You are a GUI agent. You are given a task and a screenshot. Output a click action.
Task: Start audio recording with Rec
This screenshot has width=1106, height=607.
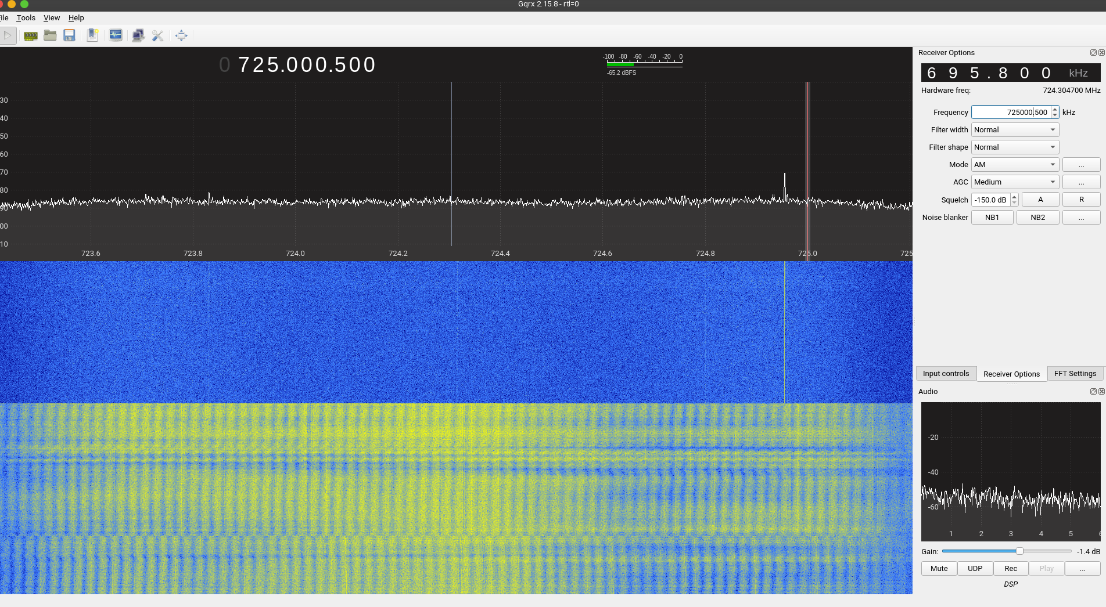(1011, 569)
